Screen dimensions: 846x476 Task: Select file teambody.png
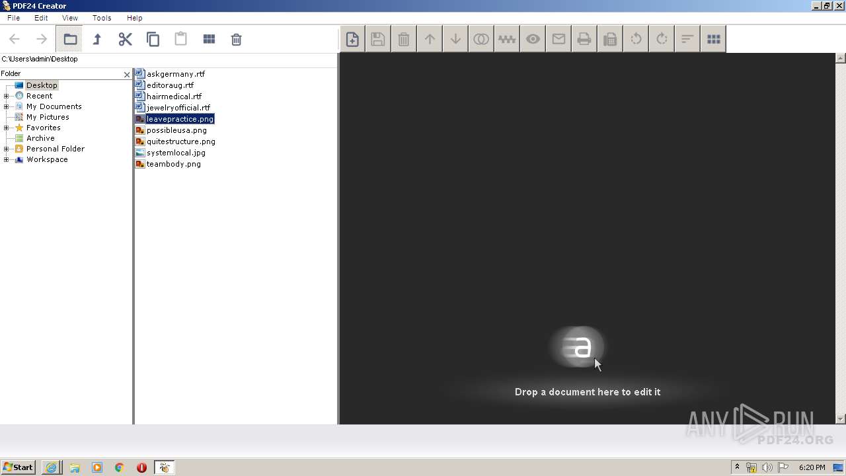click(174, 164)
